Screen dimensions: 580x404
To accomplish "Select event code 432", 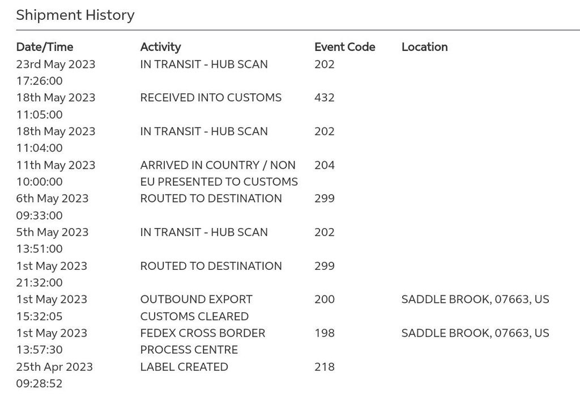I will pyautogui.click(x=325, y=97).
